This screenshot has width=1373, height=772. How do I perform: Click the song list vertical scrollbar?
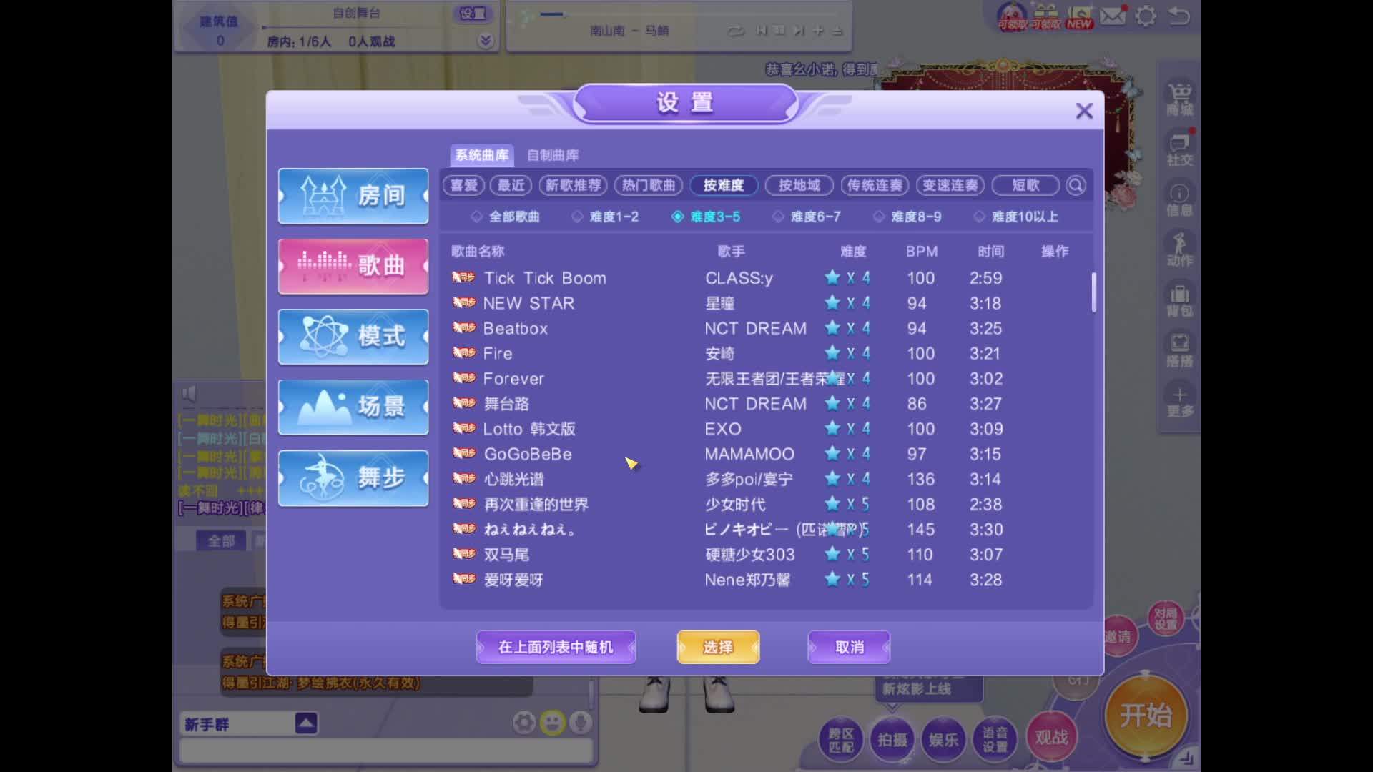[x=1093, y=292]
